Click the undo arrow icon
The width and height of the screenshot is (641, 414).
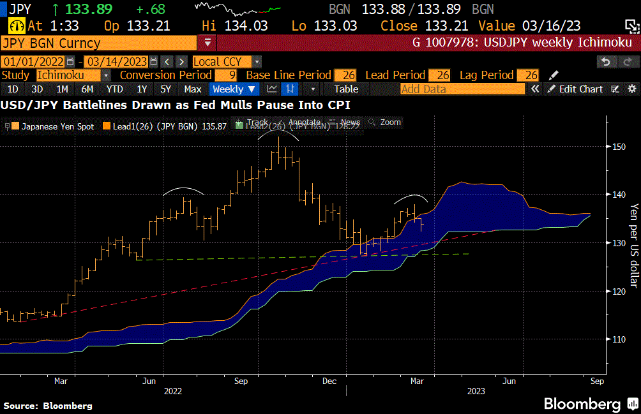click(606, 62)
